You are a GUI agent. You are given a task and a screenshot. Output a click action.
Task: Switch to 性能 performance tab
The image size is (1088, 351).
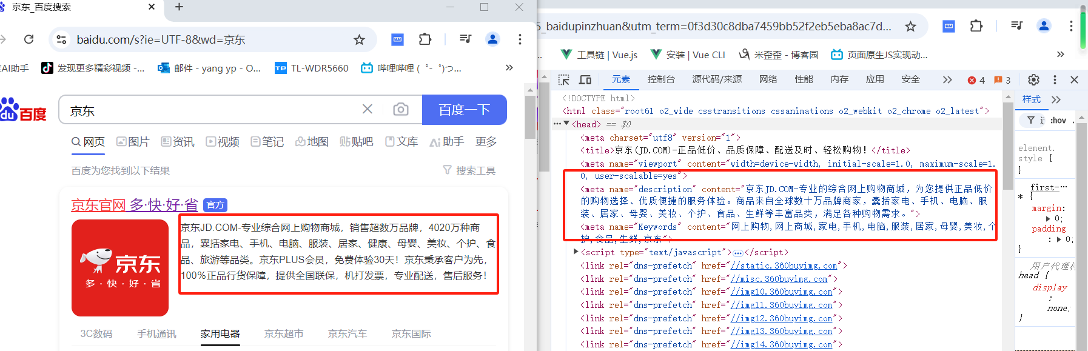(x=804, y=79)
